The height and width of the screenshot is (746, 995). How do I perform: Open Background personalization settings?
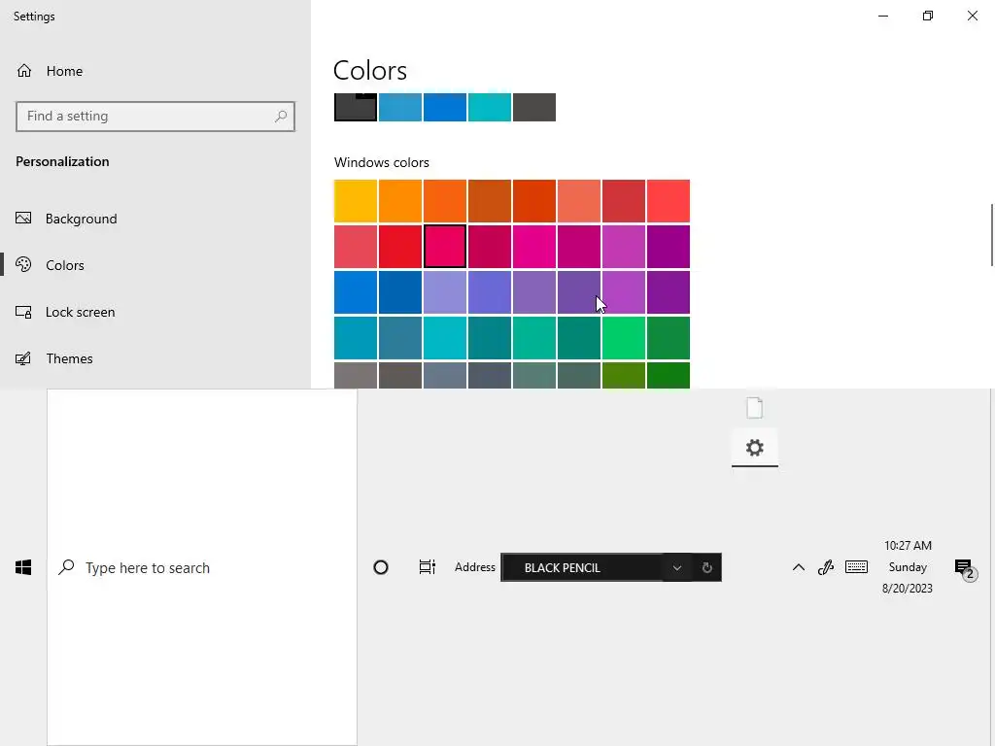click(81, 219)
